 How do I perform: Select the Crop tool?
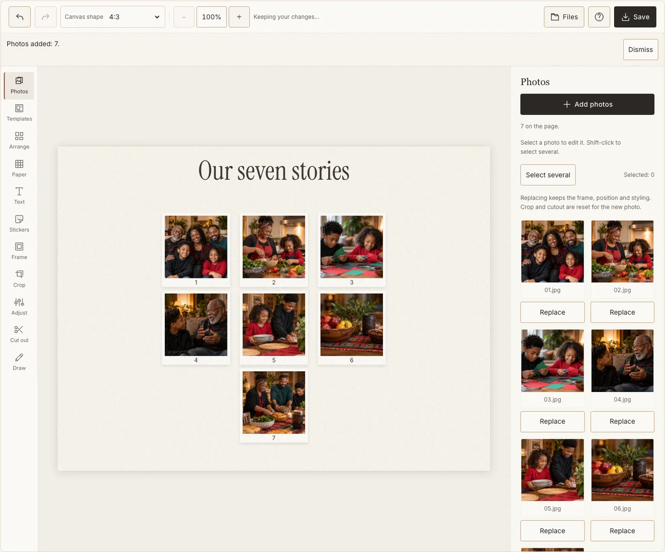point(19,279)
